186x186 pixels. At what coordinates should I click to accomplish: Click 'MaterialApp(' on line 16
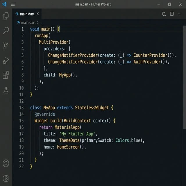tap(68, 127)
